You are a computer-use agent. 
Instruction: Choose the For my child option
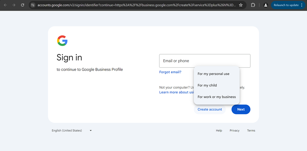pyautogui.click(x=217, y=85)
